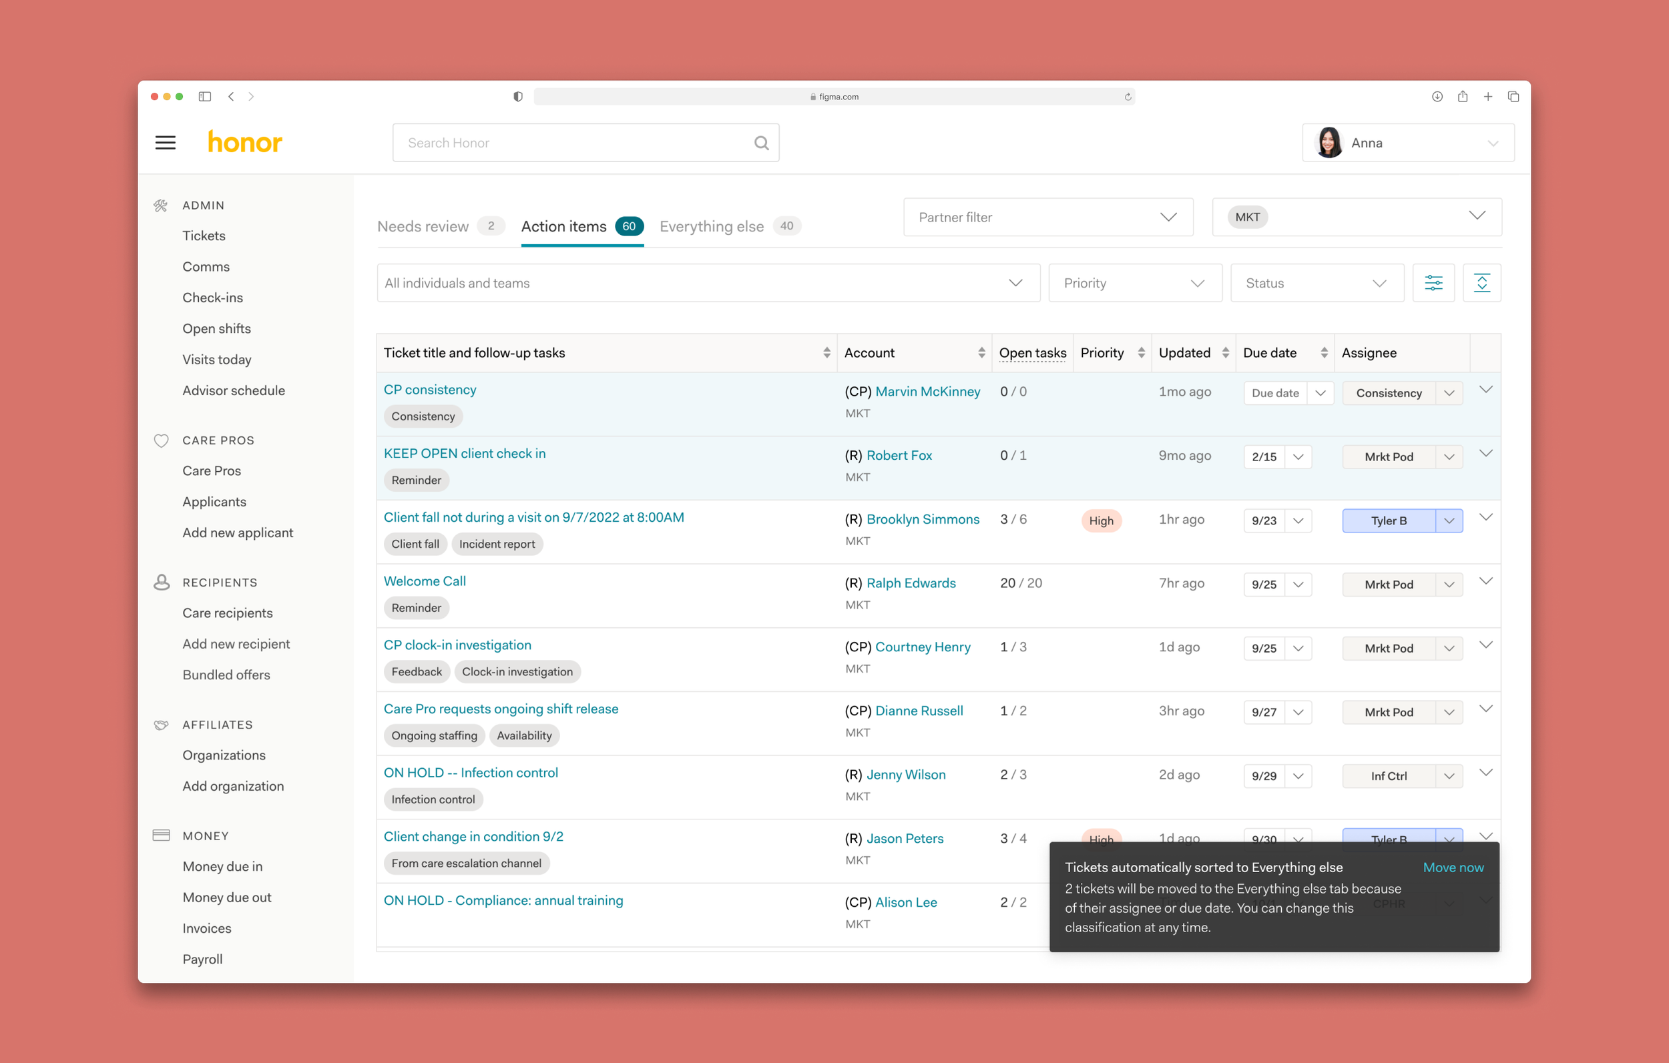
Task: Go forward with browser forward arrow
Action: pos(251,96)
